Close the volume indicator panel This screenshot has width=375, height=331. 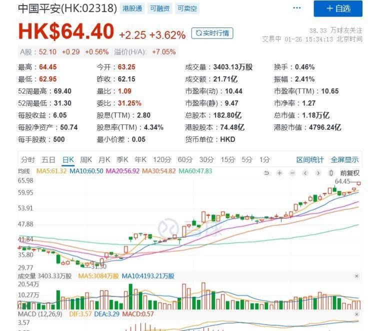coord(356,276)
